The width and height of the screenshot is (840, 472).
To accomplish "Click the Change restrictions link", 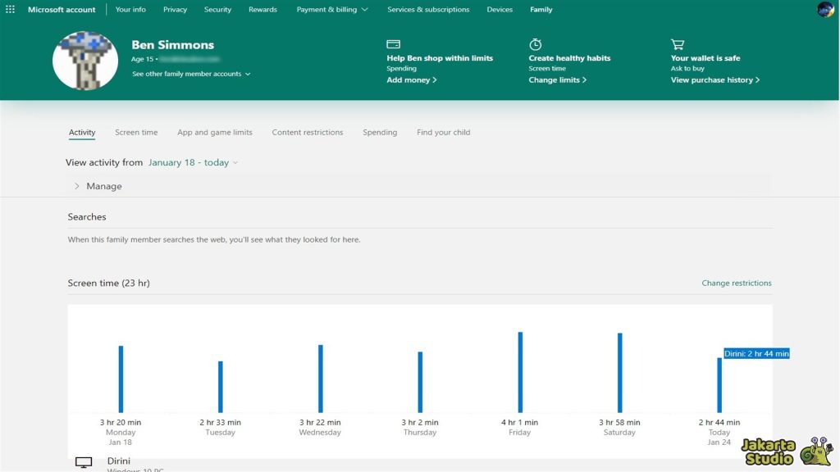I will point(737,284).
